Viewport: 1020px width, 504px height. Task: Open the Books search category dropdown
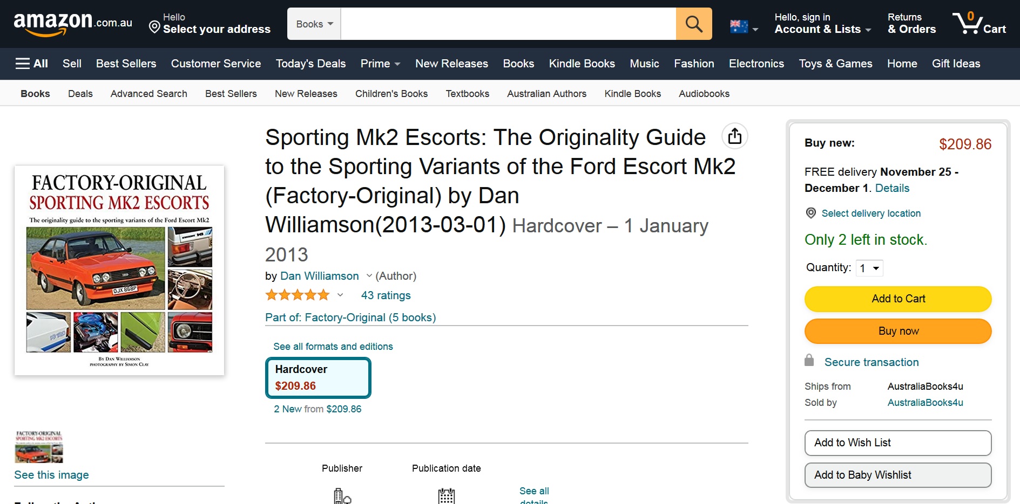314,24
